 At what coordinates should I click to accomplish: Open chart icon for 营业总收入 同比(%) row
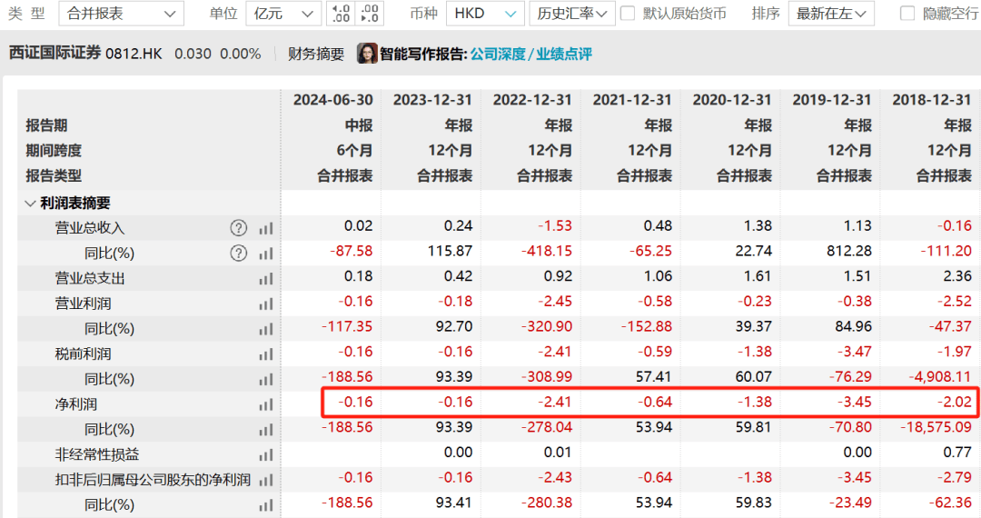(266, 254)
